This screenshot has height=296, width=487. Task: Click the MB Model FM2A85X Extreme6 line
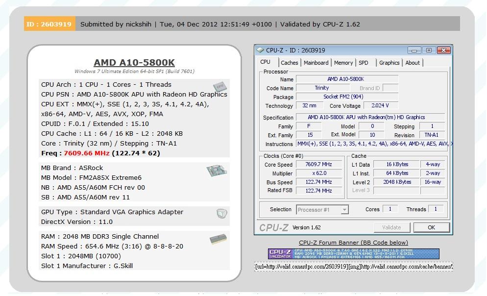[91, 178]
